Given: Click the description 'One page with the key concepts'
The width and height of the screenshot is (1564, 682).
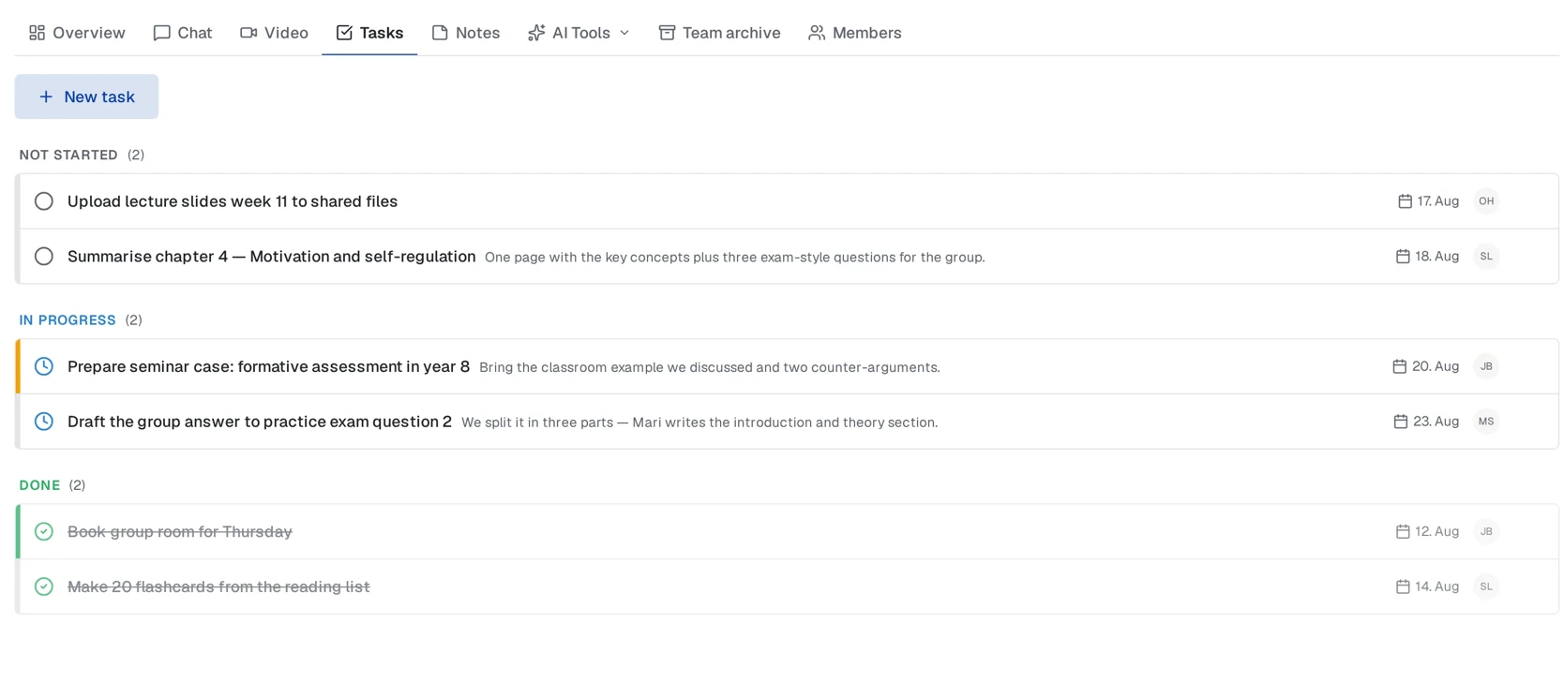Looking at the screenshot, I should [x=735, y=258].
